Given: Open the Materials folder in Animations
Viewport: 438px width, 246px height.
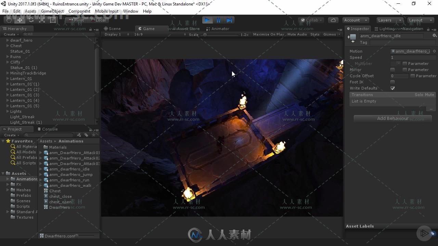Looking at the screenshot, I should point(58,147).
